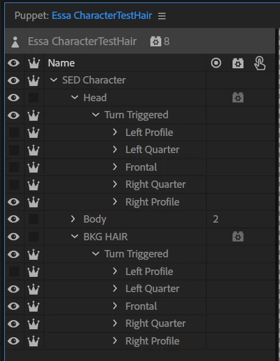This screenshot has width=280, height=361.
Task: Click the behaviors column header icon
Action: 238,63
